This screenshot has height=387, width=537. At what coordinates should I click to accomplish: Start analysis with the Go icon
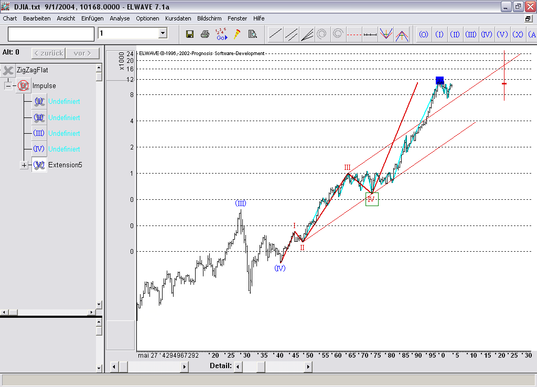point(221,34)
